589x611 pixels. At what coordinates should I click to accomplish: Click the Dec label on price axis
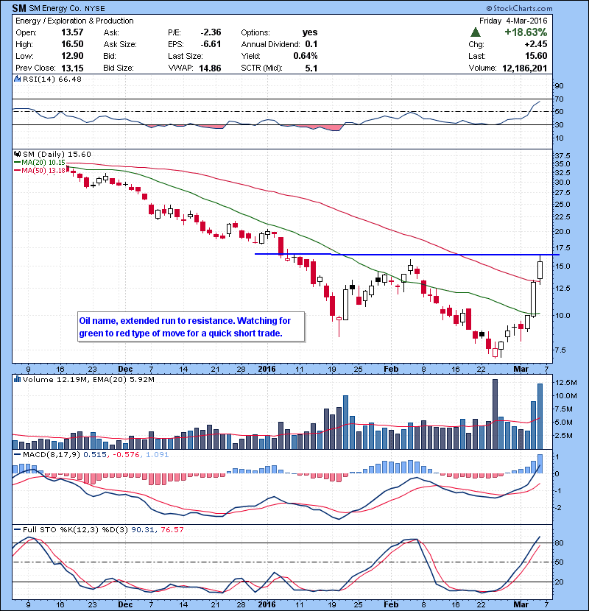pos(125,369)
